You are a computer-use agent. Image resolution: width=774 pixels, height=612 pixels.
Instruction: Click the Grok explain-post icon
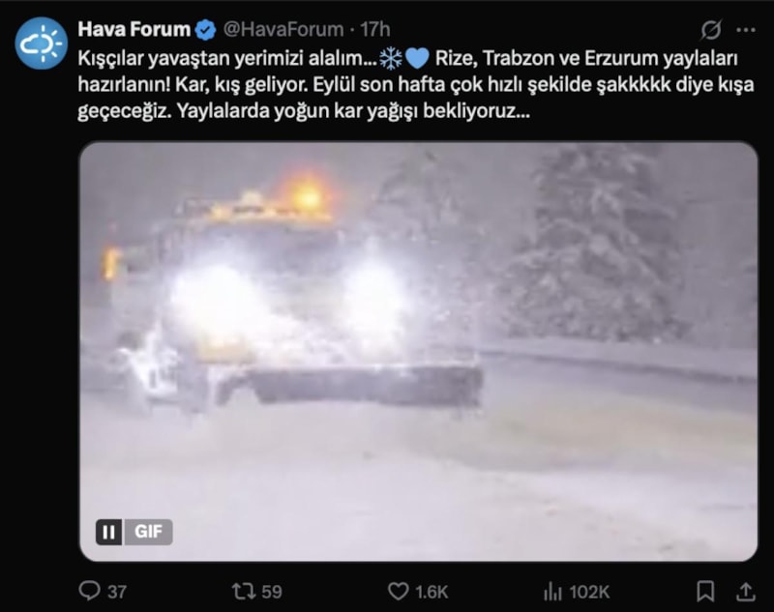(711, 30)
